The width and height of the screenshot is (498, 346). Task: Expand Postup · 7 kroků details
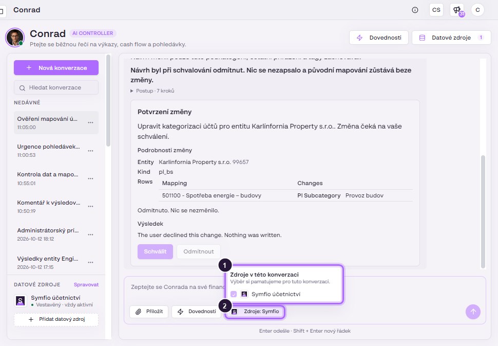point(152,90)
